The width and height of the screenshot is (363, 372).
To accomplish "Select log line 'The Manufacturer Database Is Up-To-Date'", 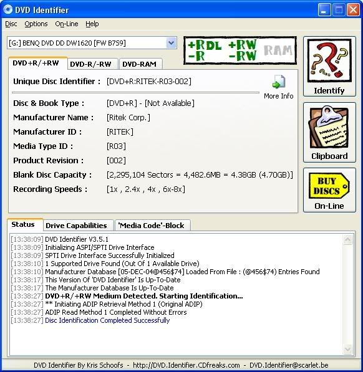I will click(109, 288).
